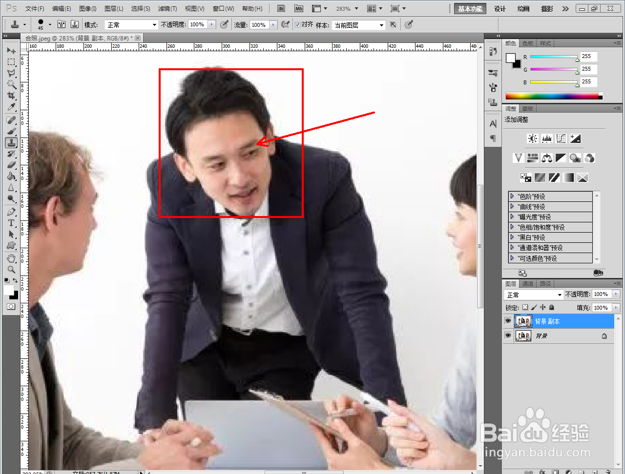Toggle airbrush mode next to 流量
This screenshot has height=474, width=625.
click(x=286, y=24)
